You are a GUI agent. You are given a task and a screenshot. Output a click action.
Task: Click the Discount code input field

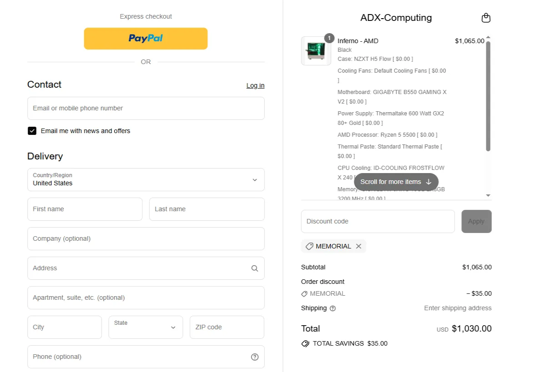click(378, 221)
